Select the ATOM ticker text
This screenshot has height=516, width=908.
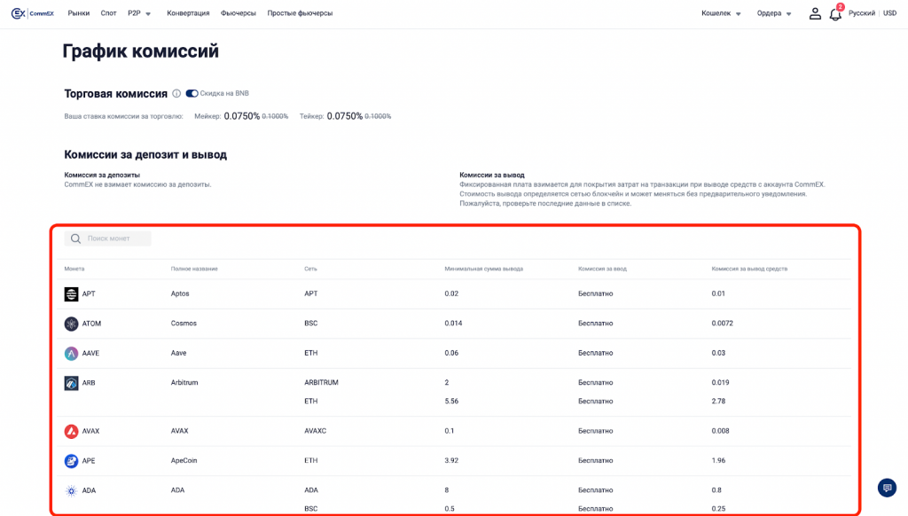coord(91,324)
